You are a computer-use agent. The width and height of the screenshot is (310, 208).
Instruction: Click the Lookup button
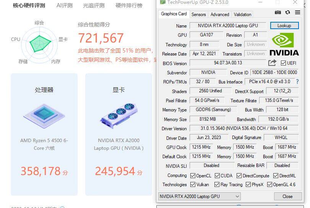284,26
